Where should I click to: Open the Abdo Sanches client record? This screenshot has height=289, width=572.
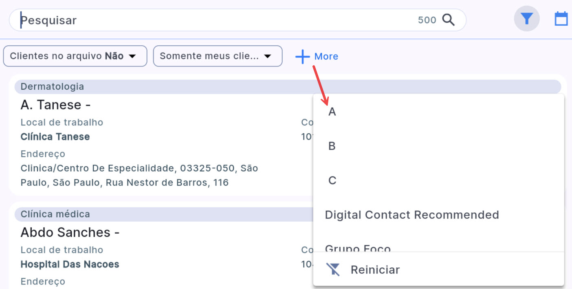click(70, 232)
